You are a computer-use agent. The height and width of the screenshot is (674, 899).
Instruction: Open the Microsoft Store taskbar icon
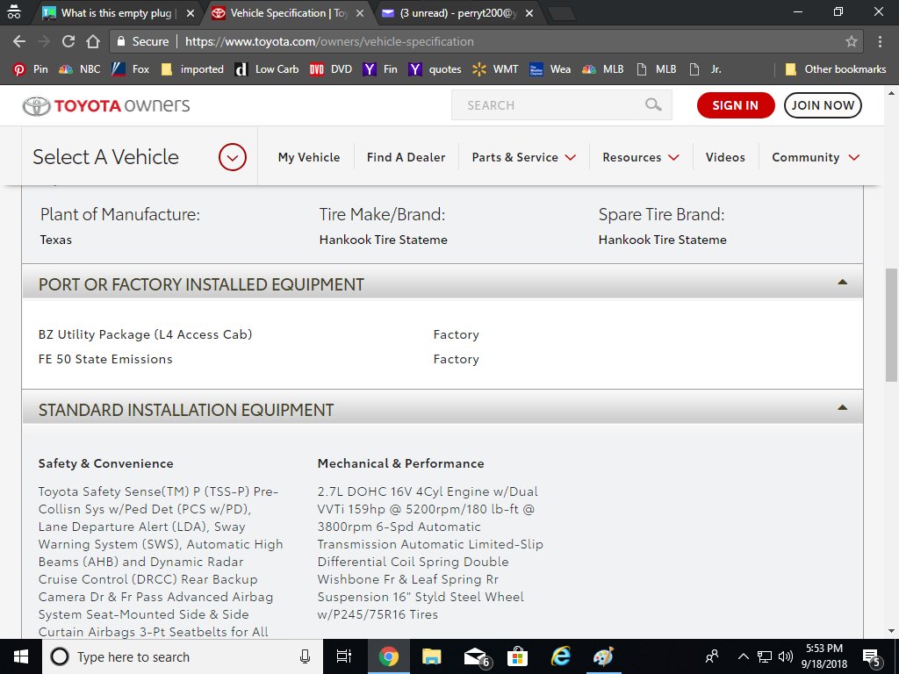(x=517, y=656)
